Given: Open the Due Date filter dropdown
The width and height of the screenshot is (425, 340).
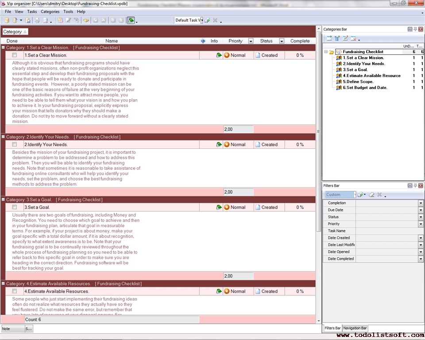Looking at the screenshot, I should click(x=421, y=210).
